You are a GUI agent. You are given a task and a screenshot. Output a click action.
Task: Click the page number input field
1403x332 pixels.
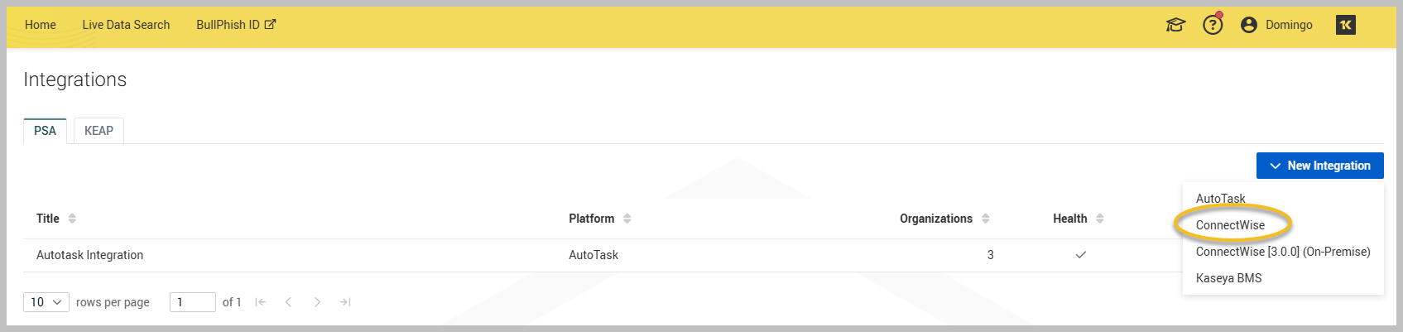pos(192,302)
